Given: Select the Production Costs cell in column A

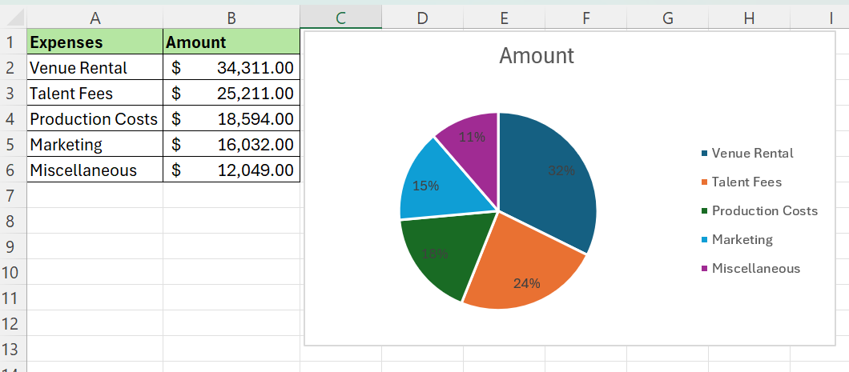Looking at the screenshot, I should click(x=95, y=119).
